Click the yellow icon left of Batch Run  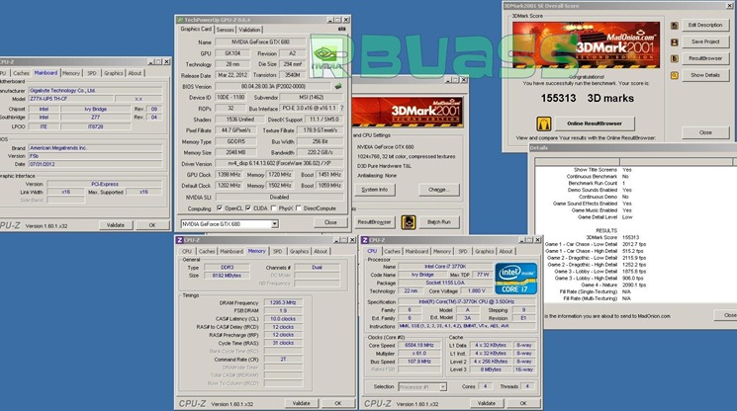tap(408, 222)
